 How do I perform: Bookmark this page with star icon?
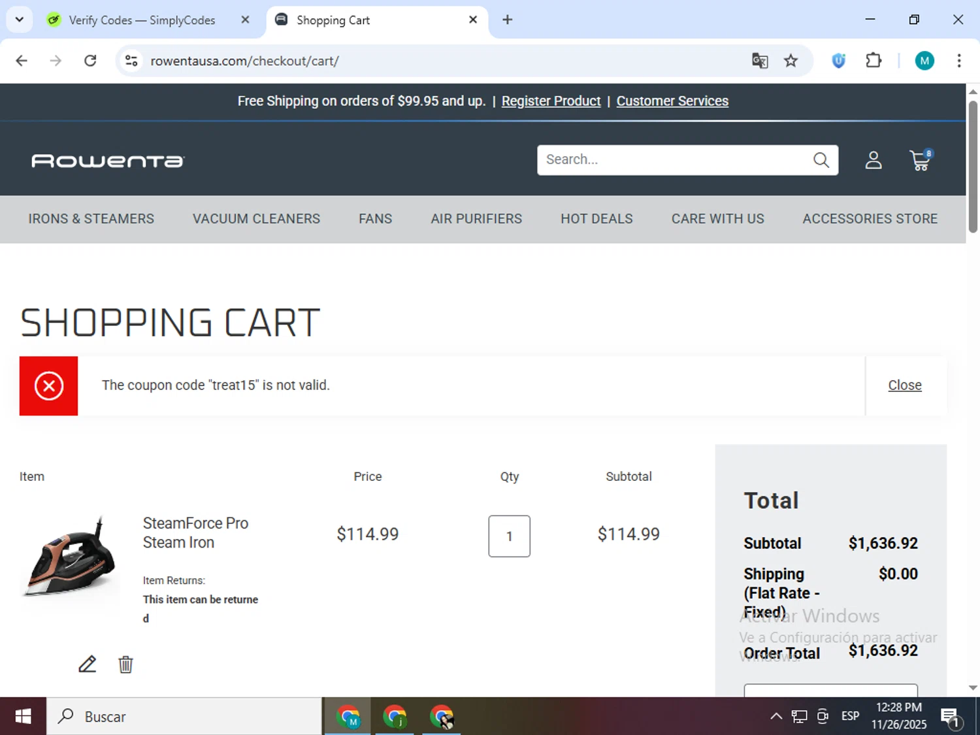(791, 61)
